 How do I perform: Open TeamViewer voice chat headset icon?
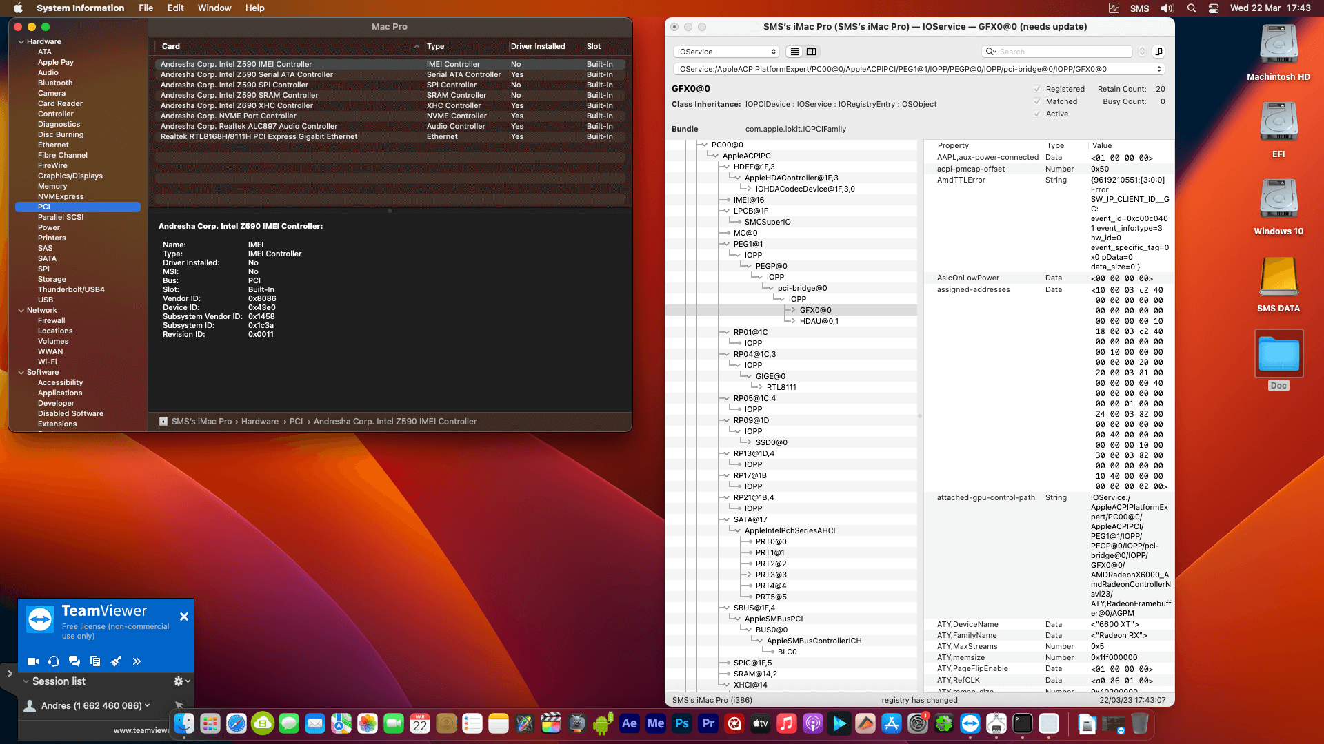53,661
